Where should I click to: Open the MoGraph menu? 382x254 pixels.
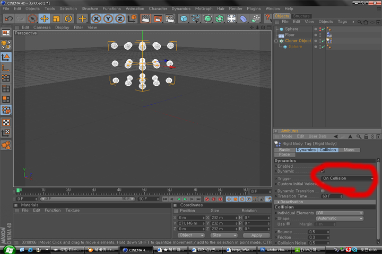pos(204,8)
